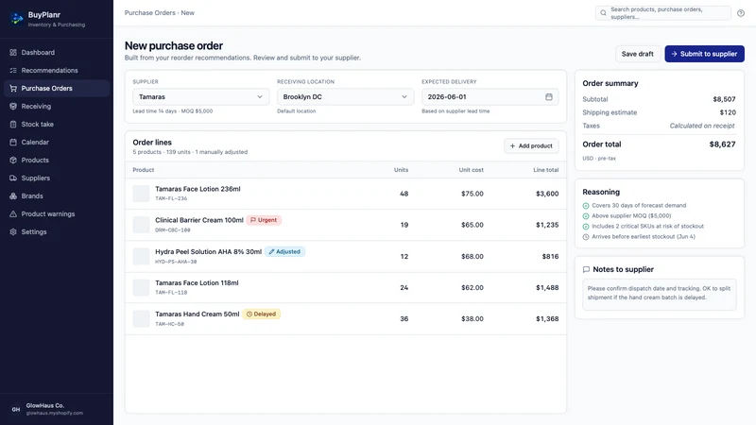Click the Save draft button
Image resolution: width=756 pixels, height=425 pixels.
point(637,54)
